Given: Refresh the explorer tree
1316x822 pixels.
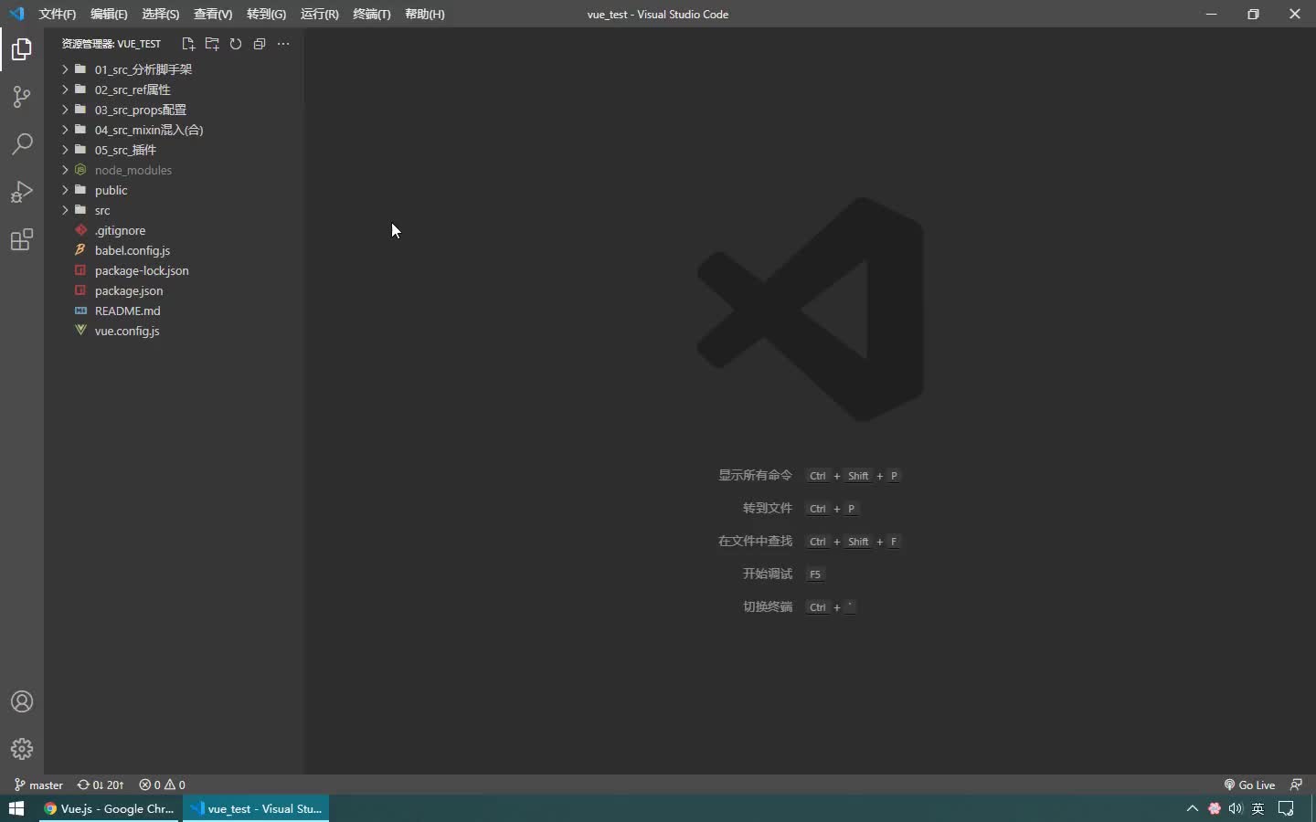Looking at the screenshot, I should coord(236,44).
